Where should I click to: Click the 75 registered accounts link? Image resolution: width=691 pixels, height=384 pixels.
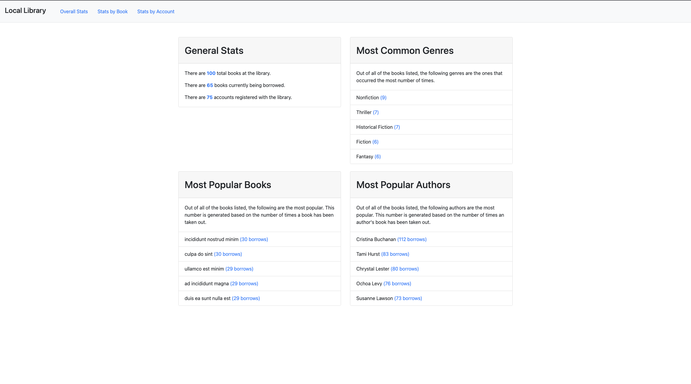click(x=210, y=97)
